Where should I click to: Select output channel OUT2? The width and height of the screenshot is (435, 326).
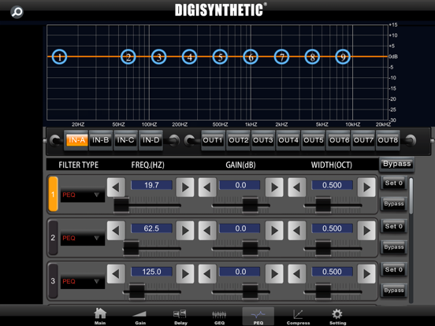238,140
